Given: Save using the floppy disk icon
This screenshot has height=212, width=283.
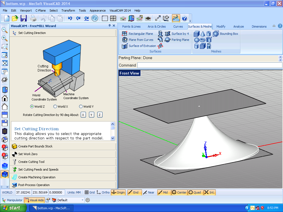Looking at the screenshot, I should [x=24, y=18].
